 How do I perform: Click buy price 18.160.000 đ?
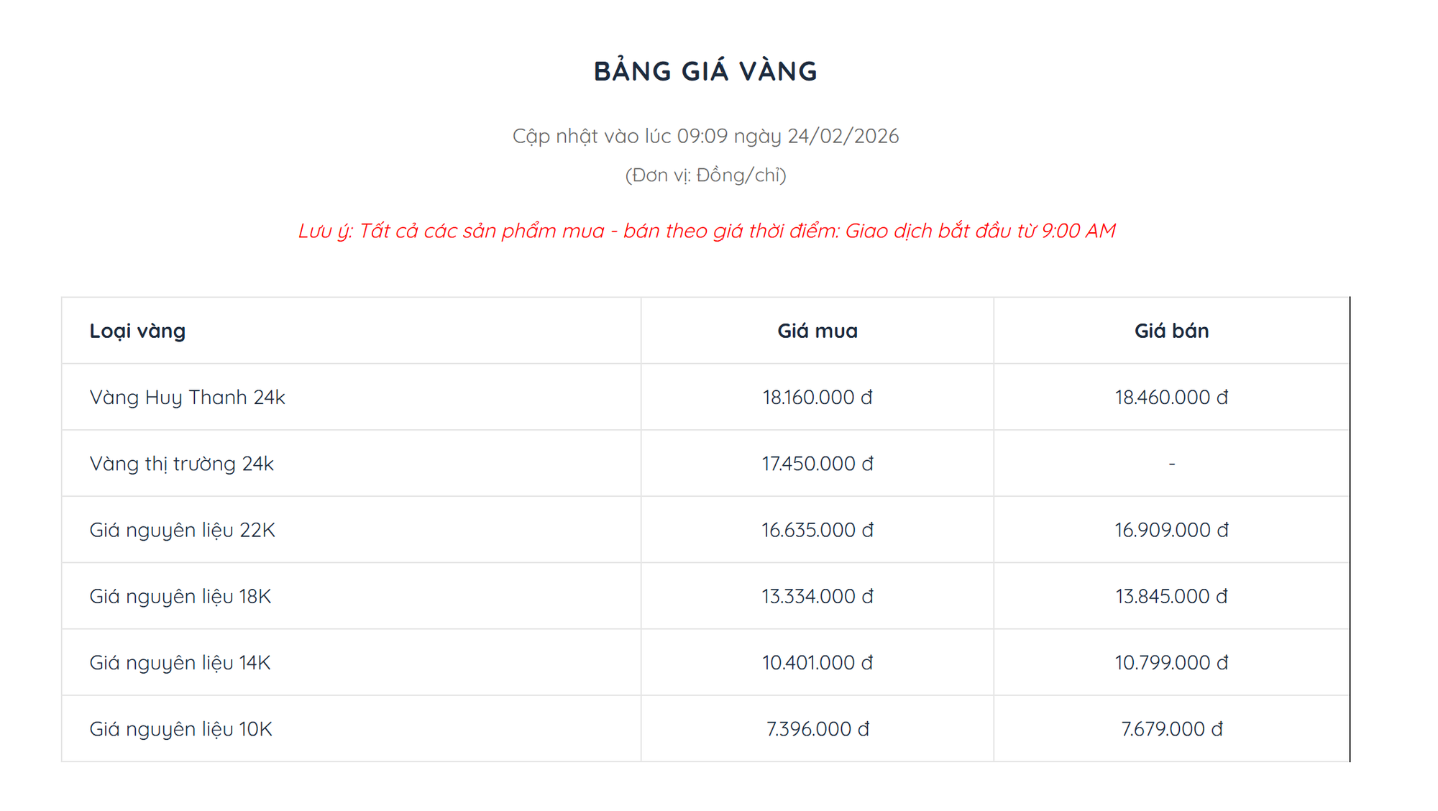817,397
